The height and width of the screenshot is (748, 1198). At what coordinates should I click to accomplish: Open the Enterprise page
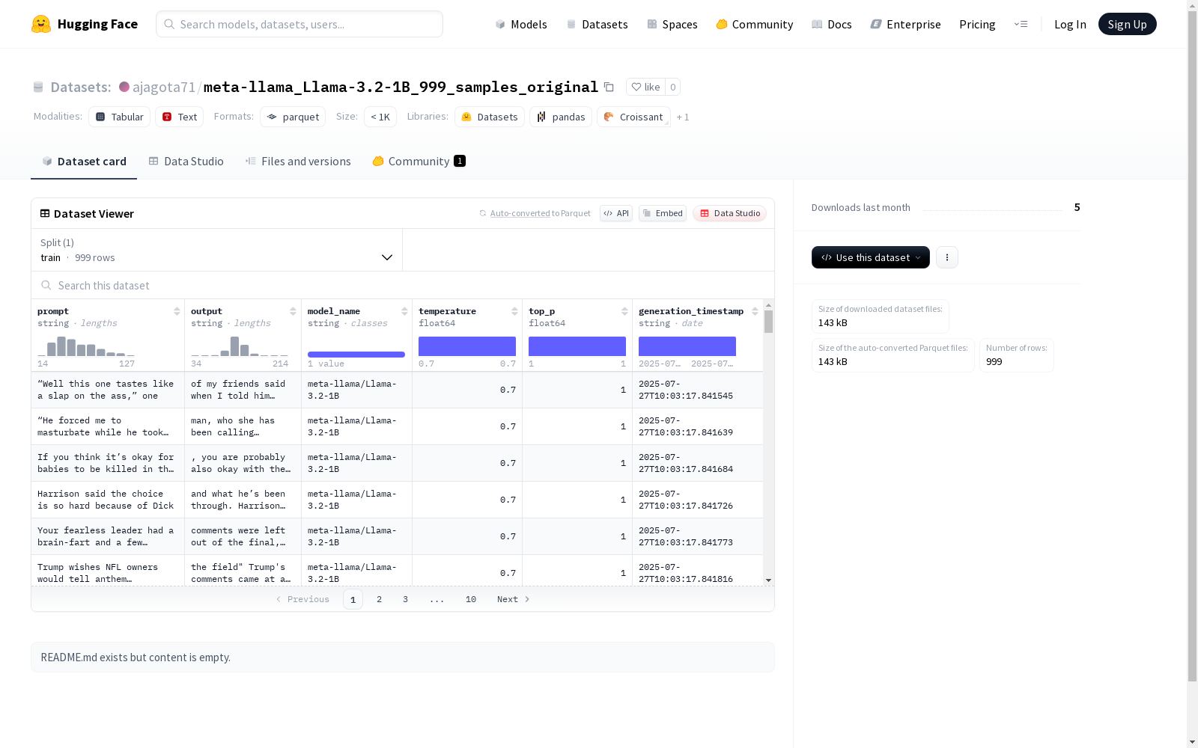[906, 24]
